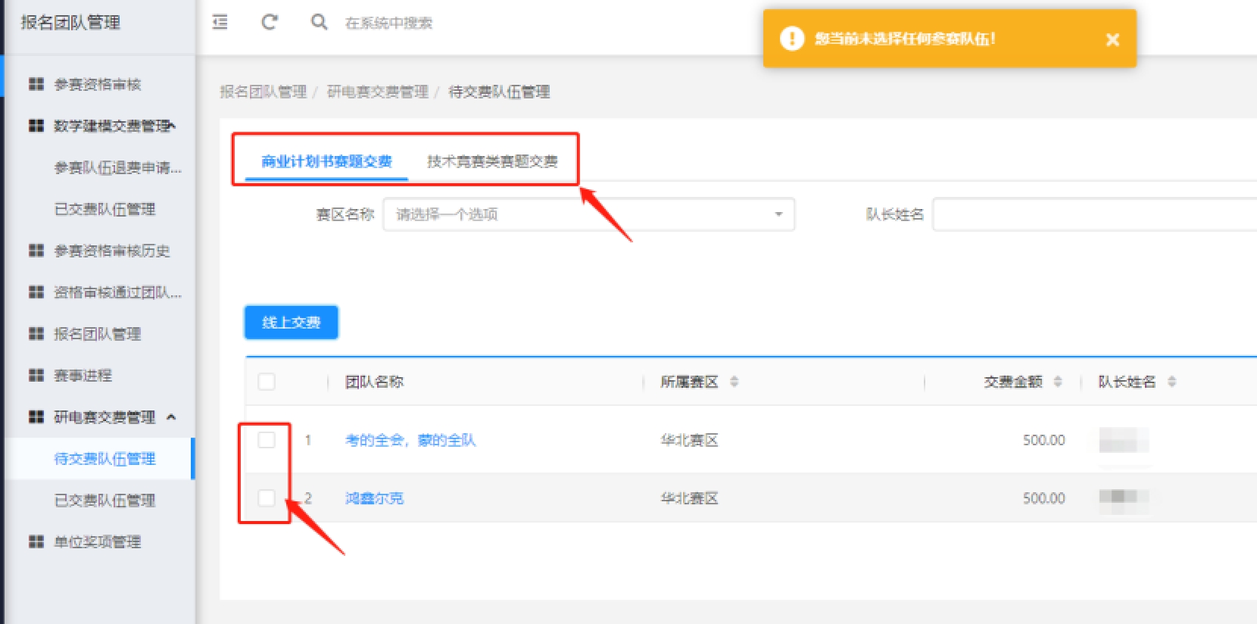Screen dimensions: 1257x624
Task: Click the 线上交费 button
Action: click(x=291, y=323)
